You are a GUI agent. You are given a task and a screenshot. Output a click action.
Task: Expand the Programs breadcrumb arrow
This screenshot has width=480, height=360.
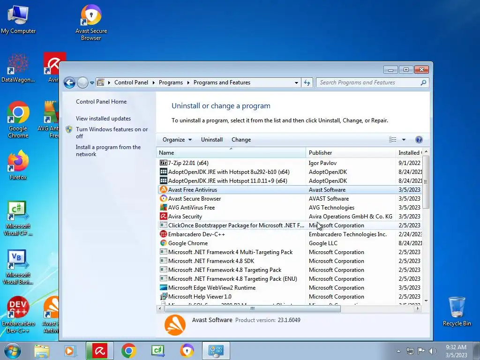(188, 82)
